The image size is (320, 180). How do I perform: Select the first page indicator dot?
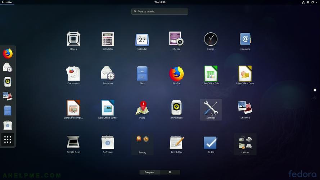tap(315, 90)
